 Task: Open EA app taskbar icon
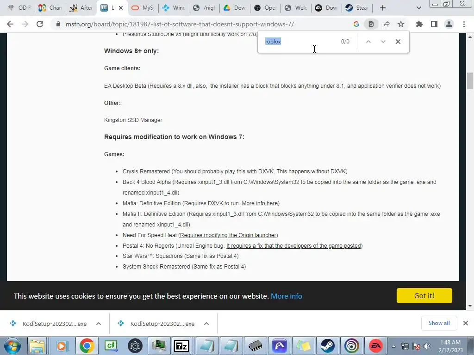point(376,346)
